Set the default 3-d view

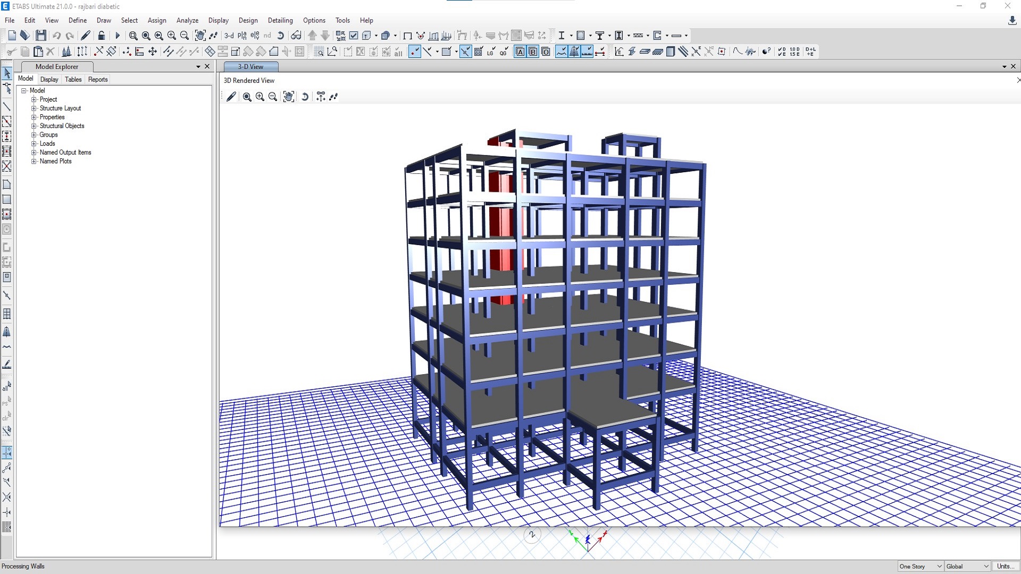[x=229, y=36]
